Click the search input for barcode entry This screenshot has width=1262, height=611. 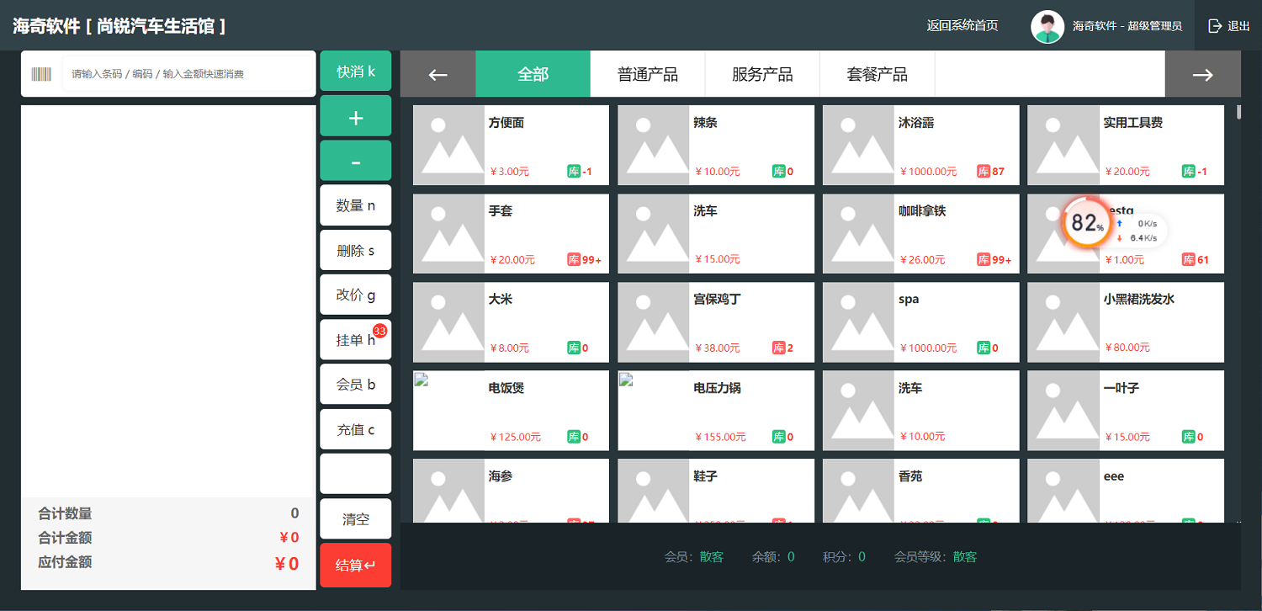pos(185,73)
